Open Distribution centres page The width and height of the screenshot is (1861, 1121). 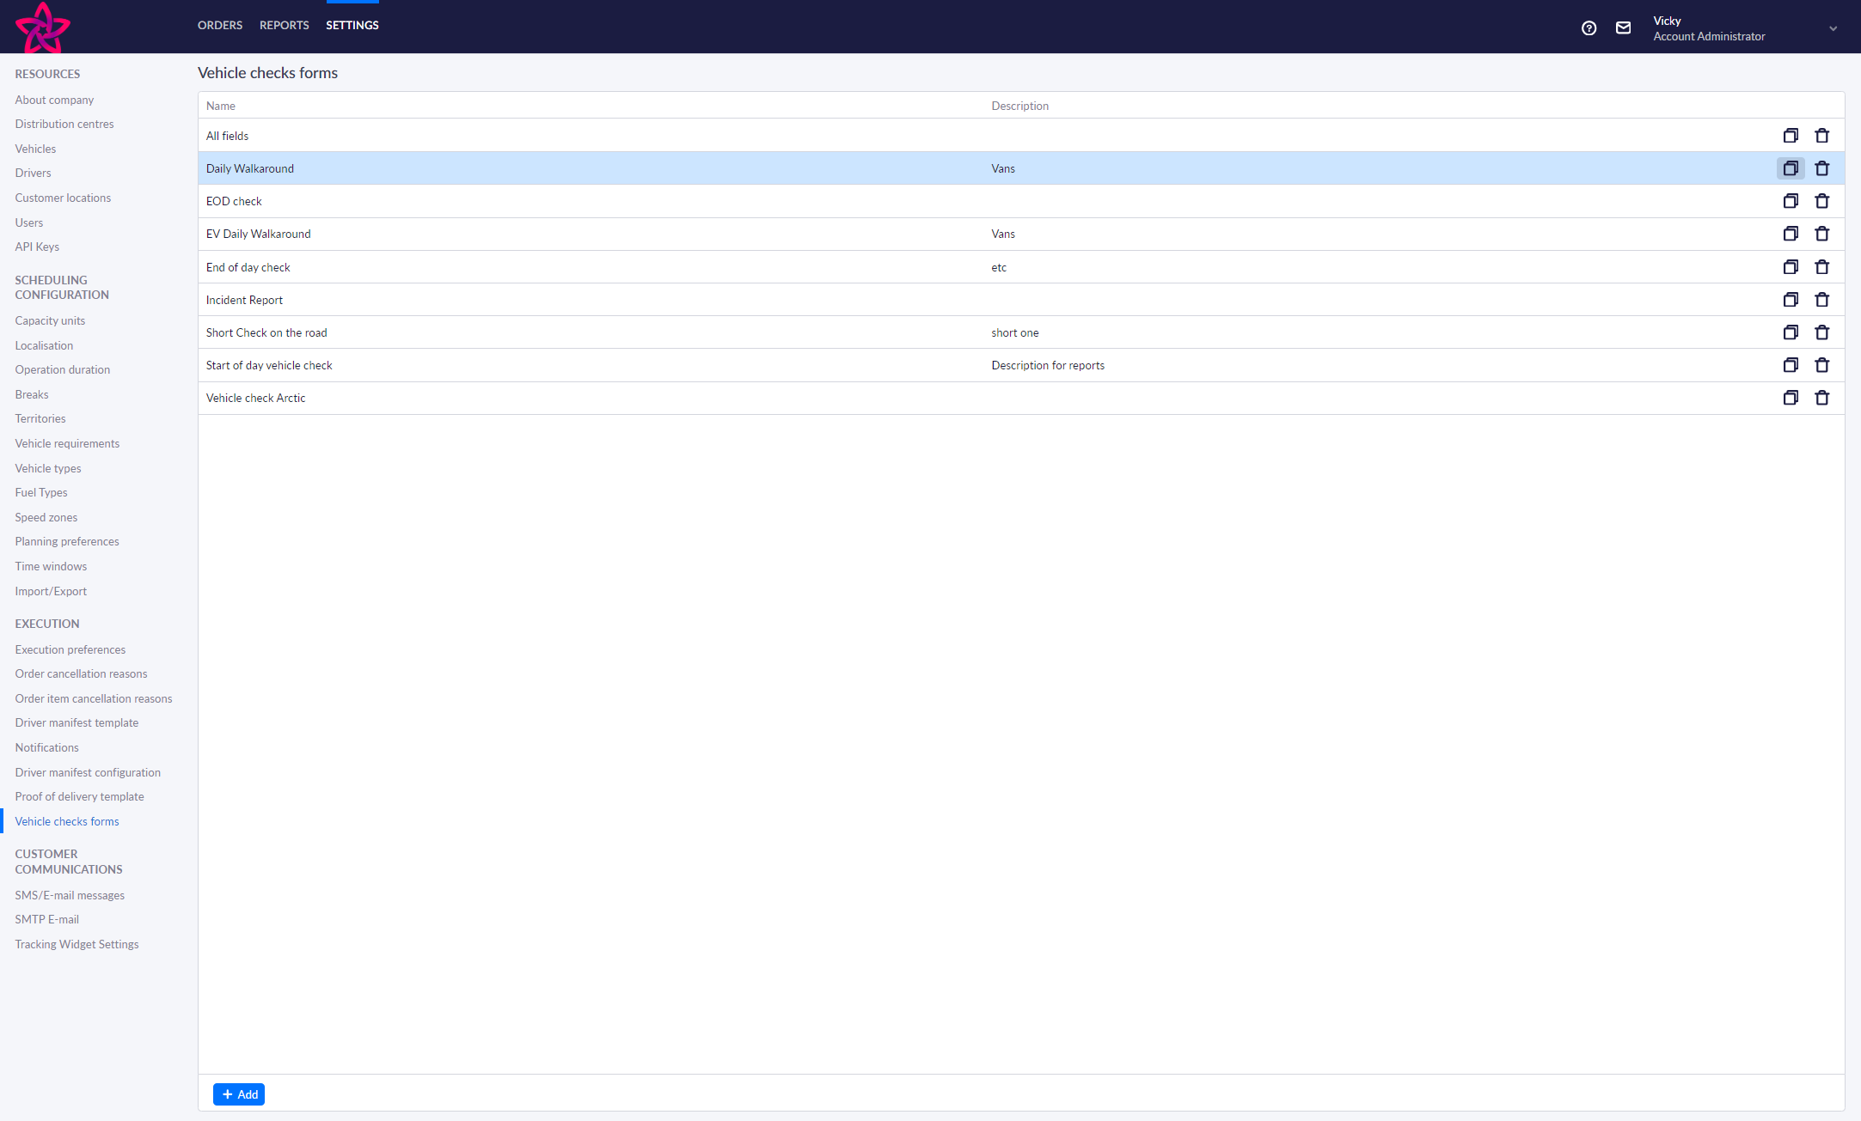(x=64, y=124)
